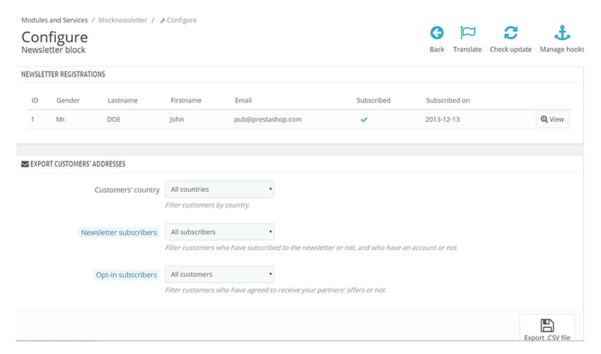
Task: Click the Newsletter subscribers label
Action: [119, 233]
